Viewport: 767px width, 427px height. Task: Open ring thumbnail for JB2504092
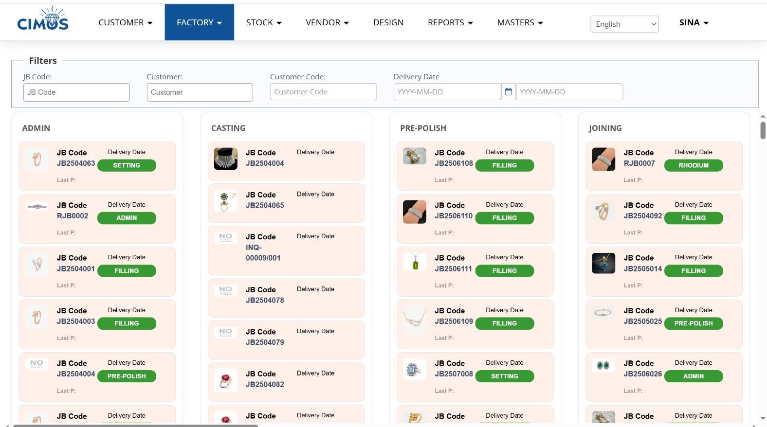(x=603, y=212)
